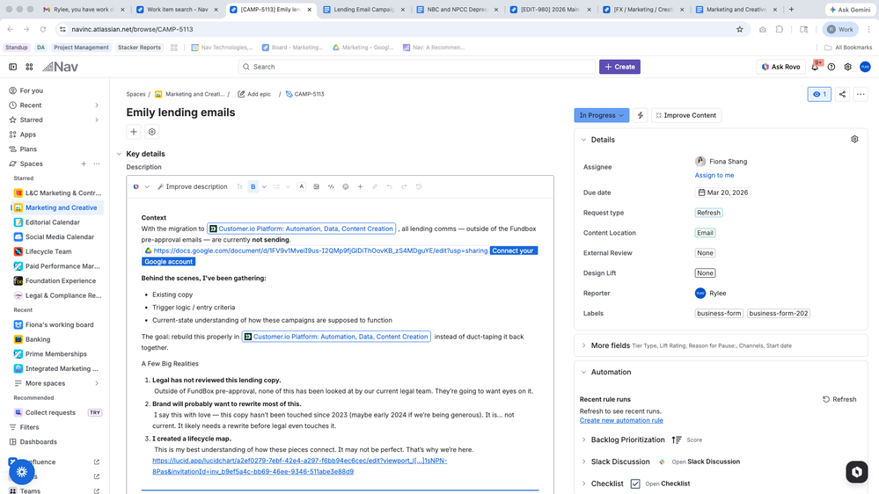Screen dimensions: 879x494
Task: Switch to the Lending Email Campaign tab
Action: 363,10
